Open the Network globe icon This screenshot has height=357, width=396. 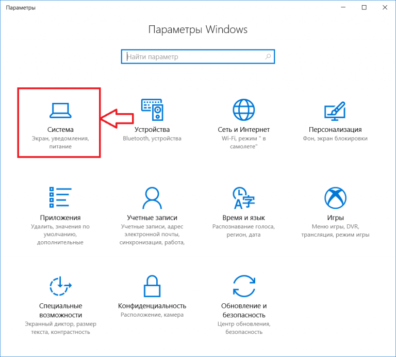click(x=244, y=110)
